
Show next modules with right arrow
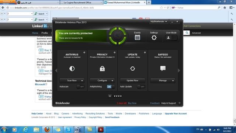179,71
